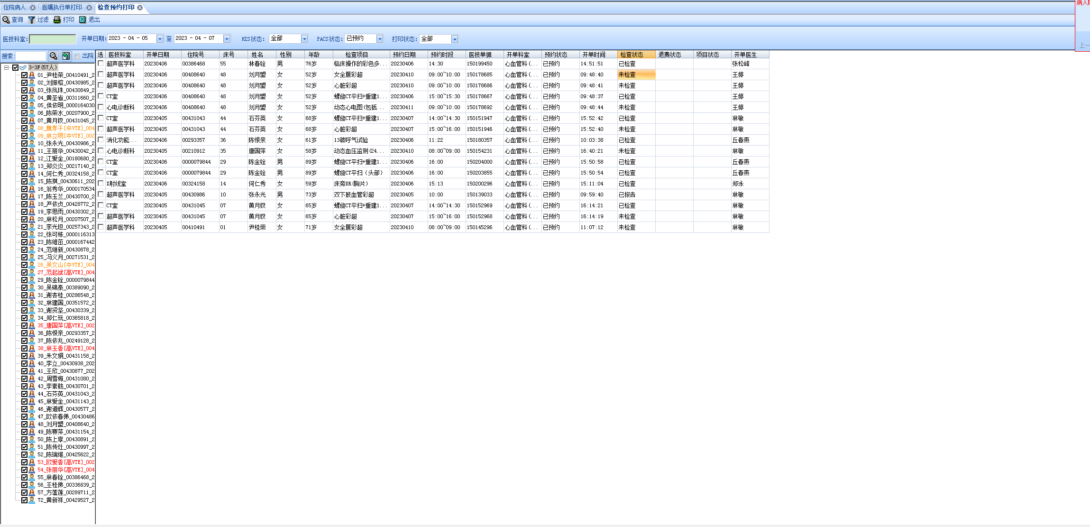Open the start 开单日期 dropdown
Screen dimensions: 1090x527
click(x=160, y=39)
